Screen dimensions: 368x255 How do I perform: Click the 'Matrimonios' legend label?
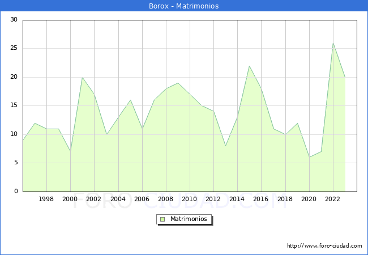click(x=189, y=219)
